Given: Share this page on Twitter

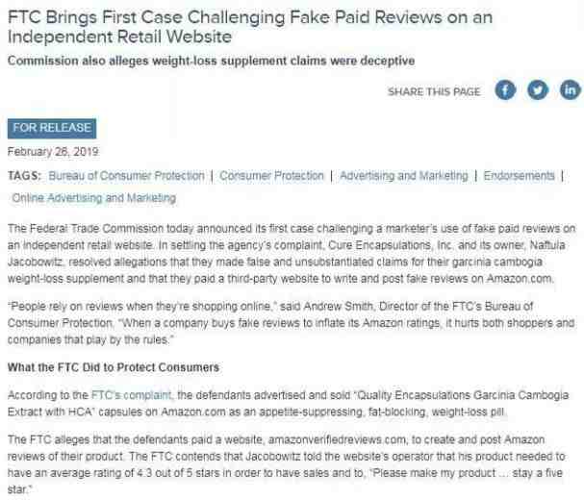Looking at the screenshot, I should point(538,90).
